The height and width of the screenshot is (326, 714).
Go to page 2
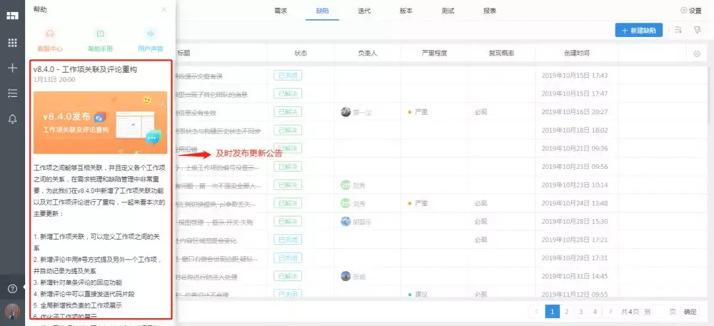pos(567,311)
